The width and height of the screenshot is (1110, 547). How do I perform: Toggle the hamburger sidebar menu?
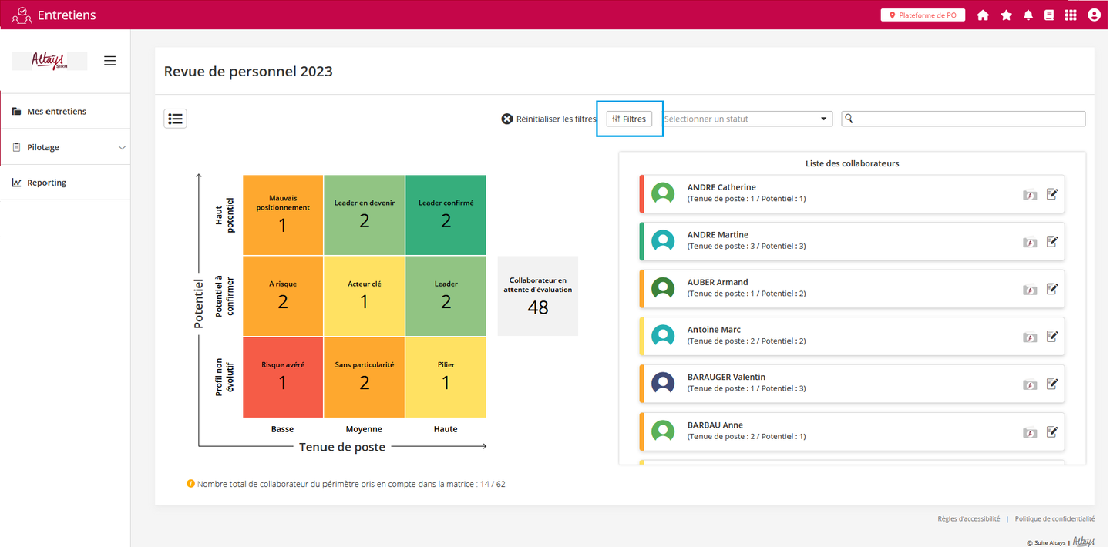coord(110,61)
